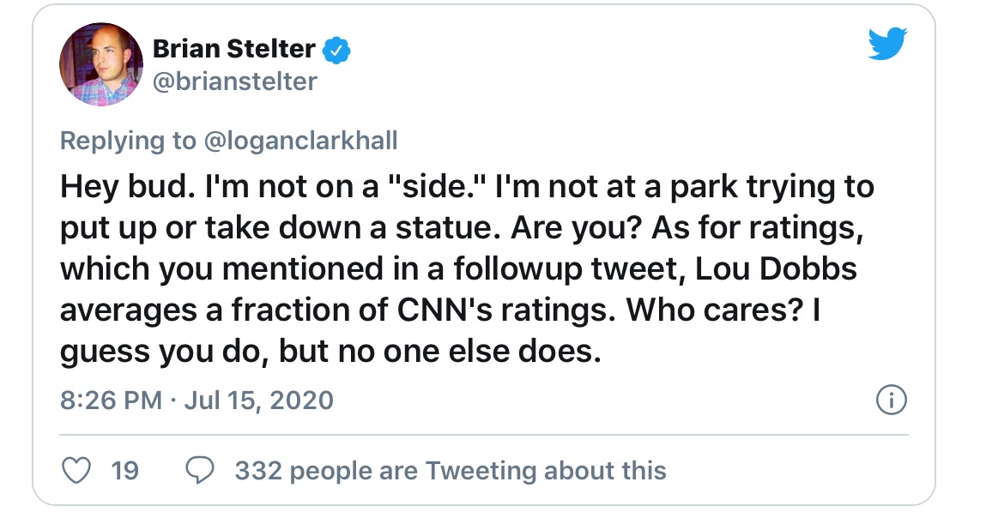Click the "Replying to" label text
The height and width of the screenshot is (512, 992).
128,141
